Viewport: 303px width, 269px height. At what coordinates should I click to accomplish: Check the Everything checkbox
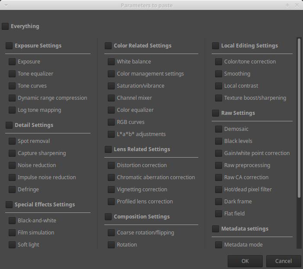[x=5, y=26]
